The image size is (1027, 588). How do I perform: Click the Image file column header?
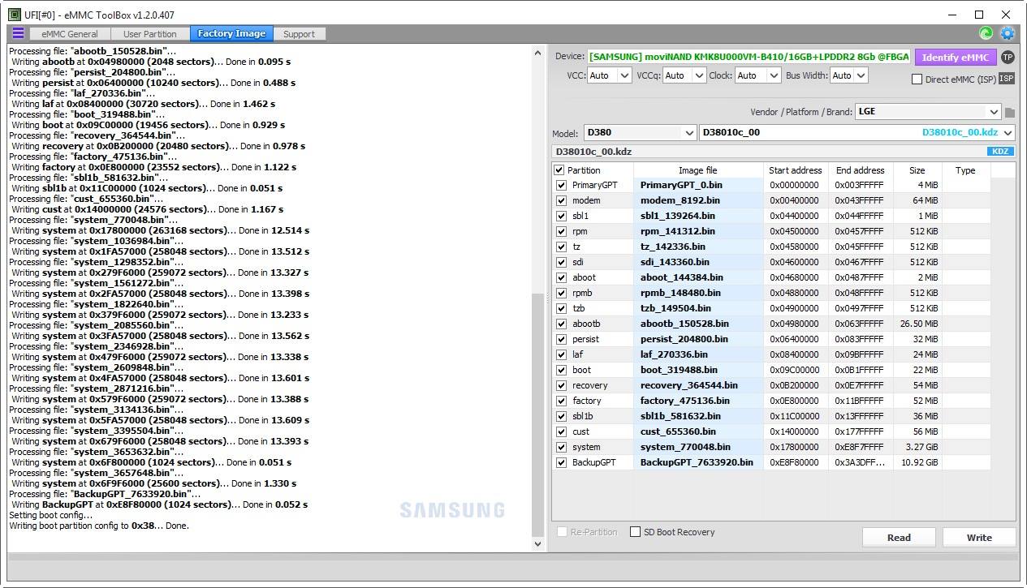(698, 170)
